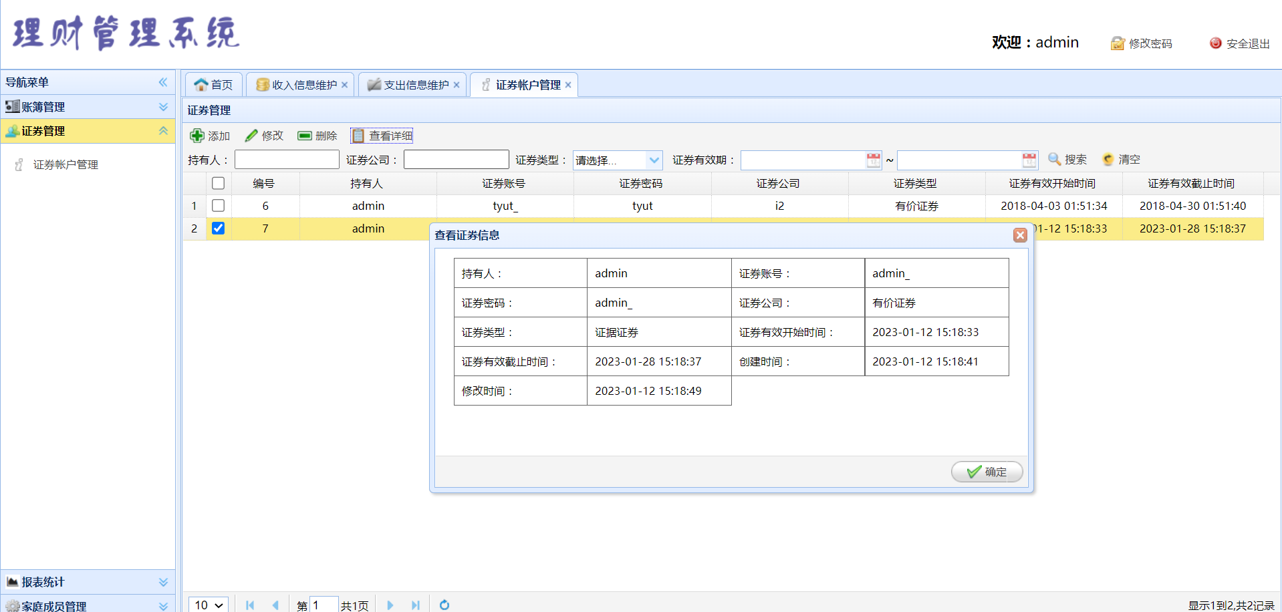This screenshot has height=612, width=1282.
Task: Click the 证券类型 column header
Action: click(916, 183)
